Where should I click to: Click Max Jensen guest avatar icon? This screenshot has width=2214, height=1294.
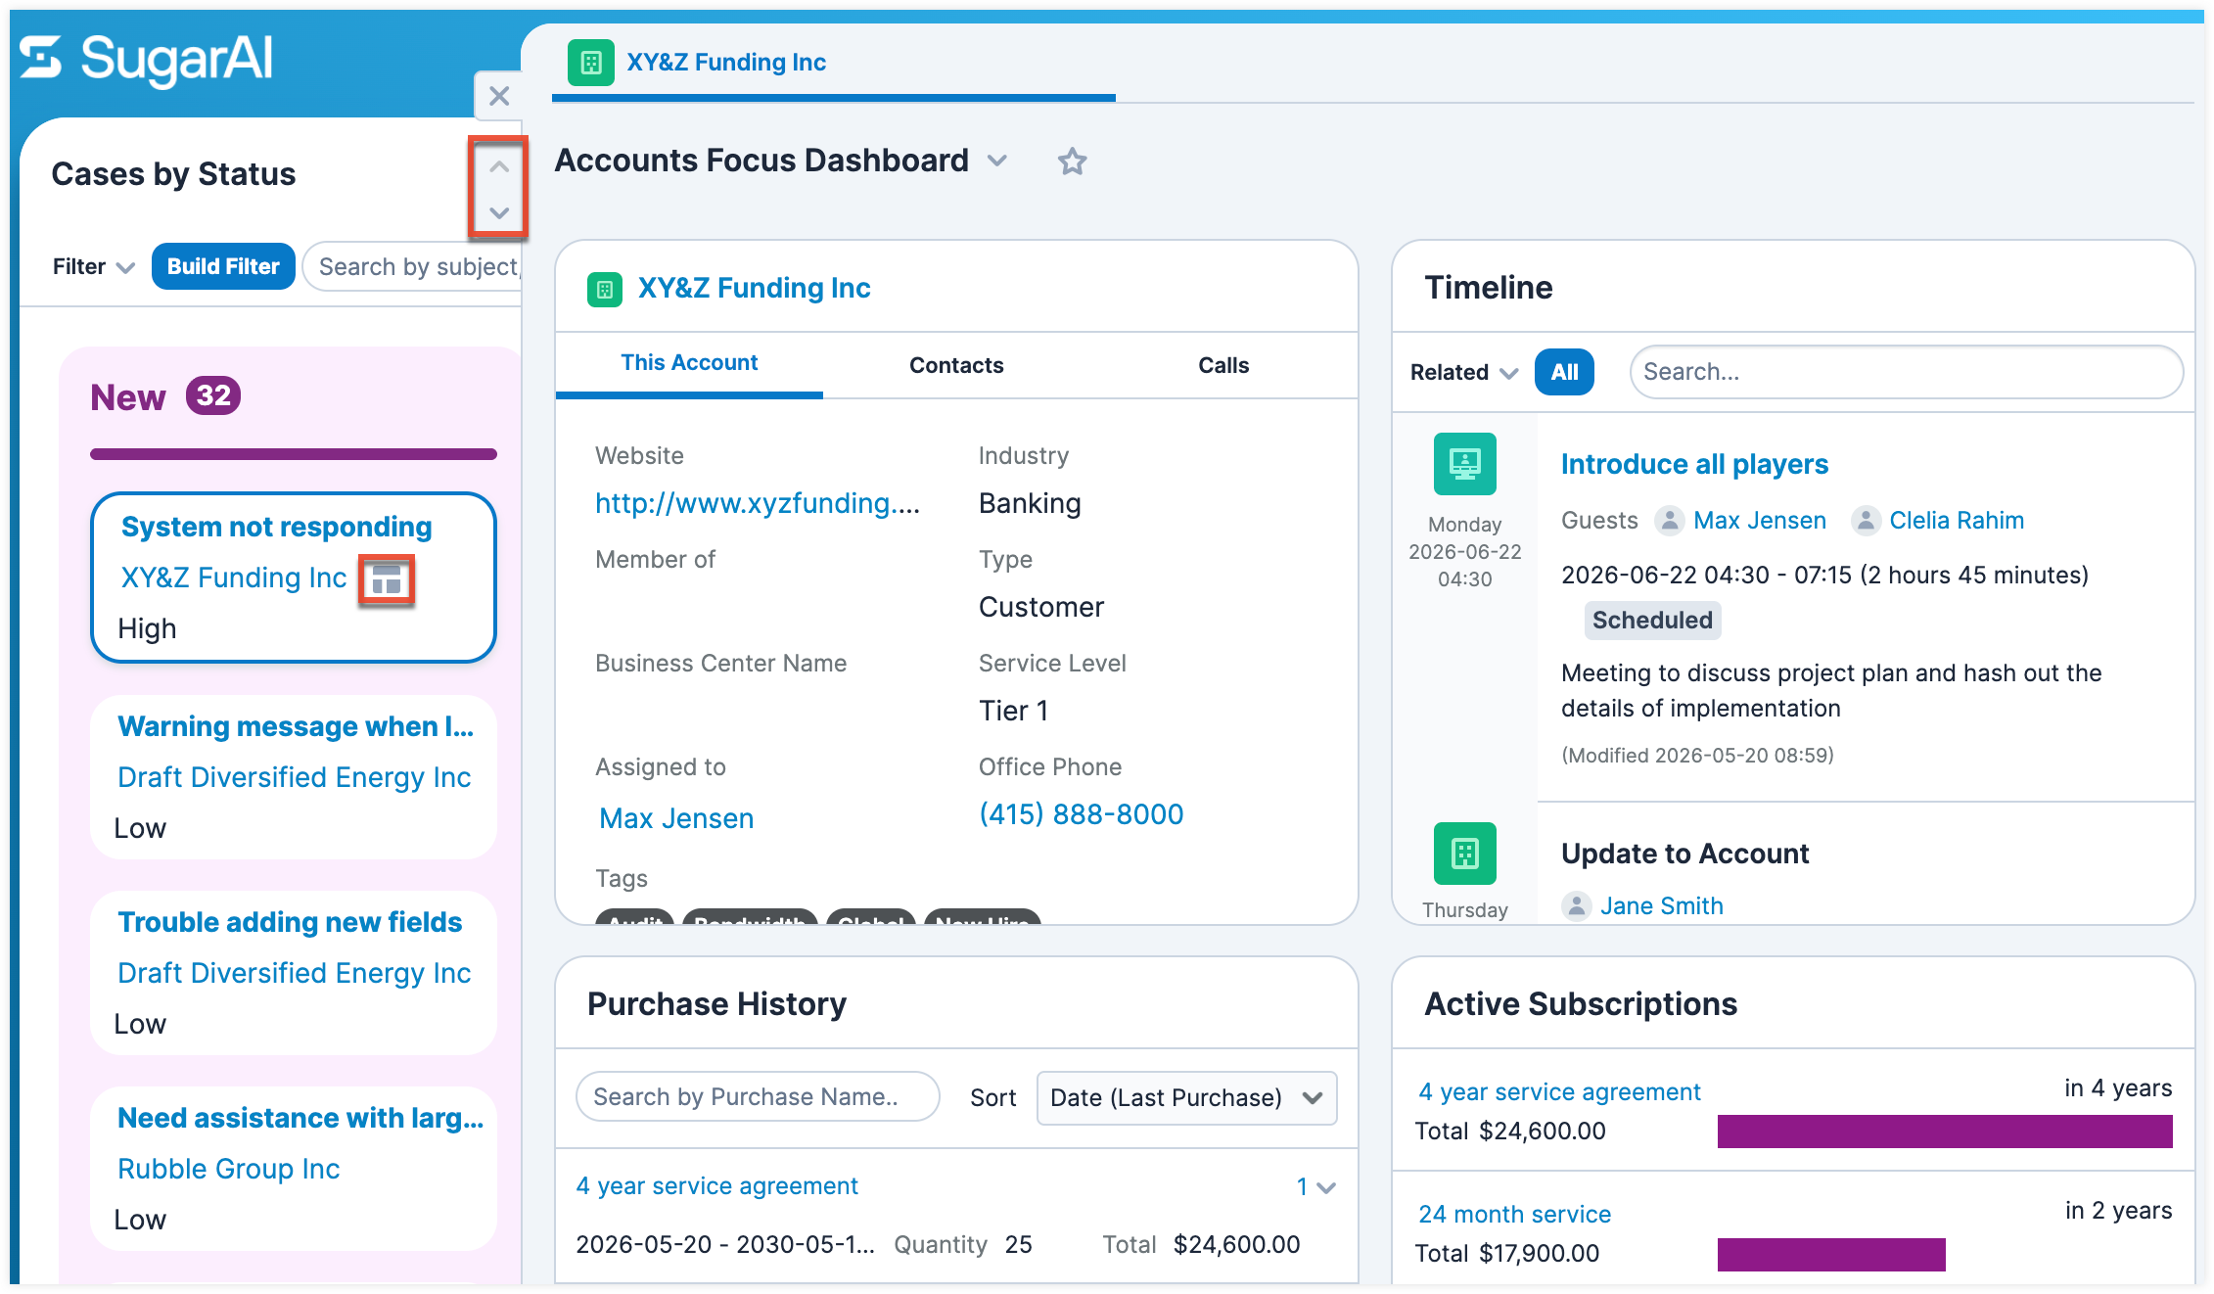click(x=1670, y=521)
